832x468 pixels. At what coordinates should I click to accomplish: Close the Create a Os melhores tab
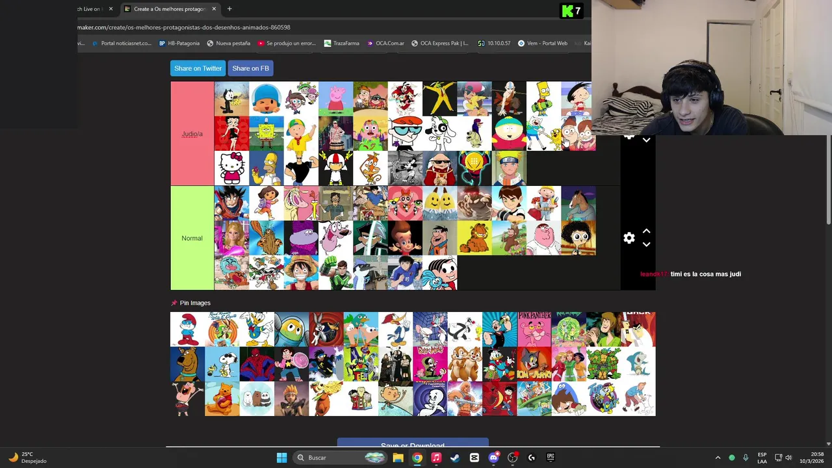click(x=214, y=8)
